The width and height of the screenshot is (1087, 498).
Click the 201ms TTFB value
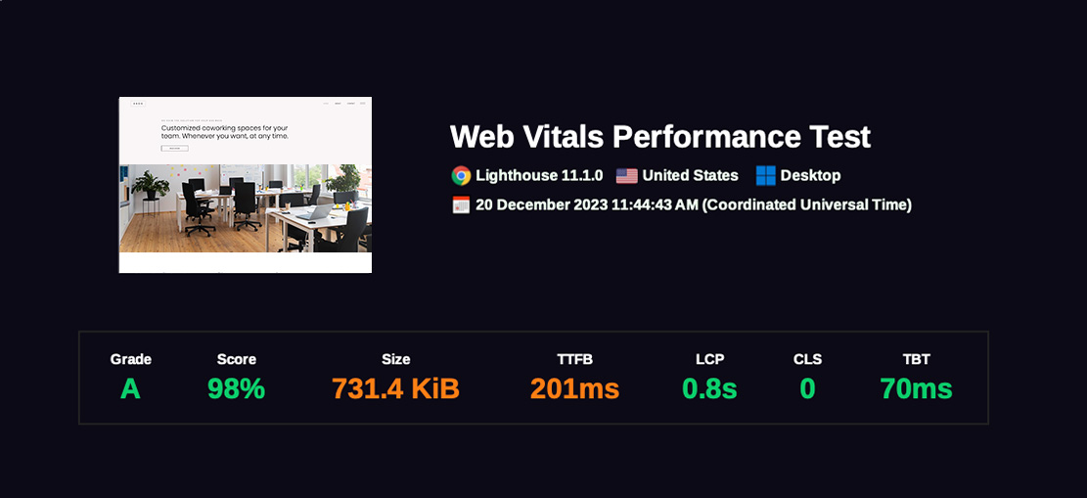[574, 389]
